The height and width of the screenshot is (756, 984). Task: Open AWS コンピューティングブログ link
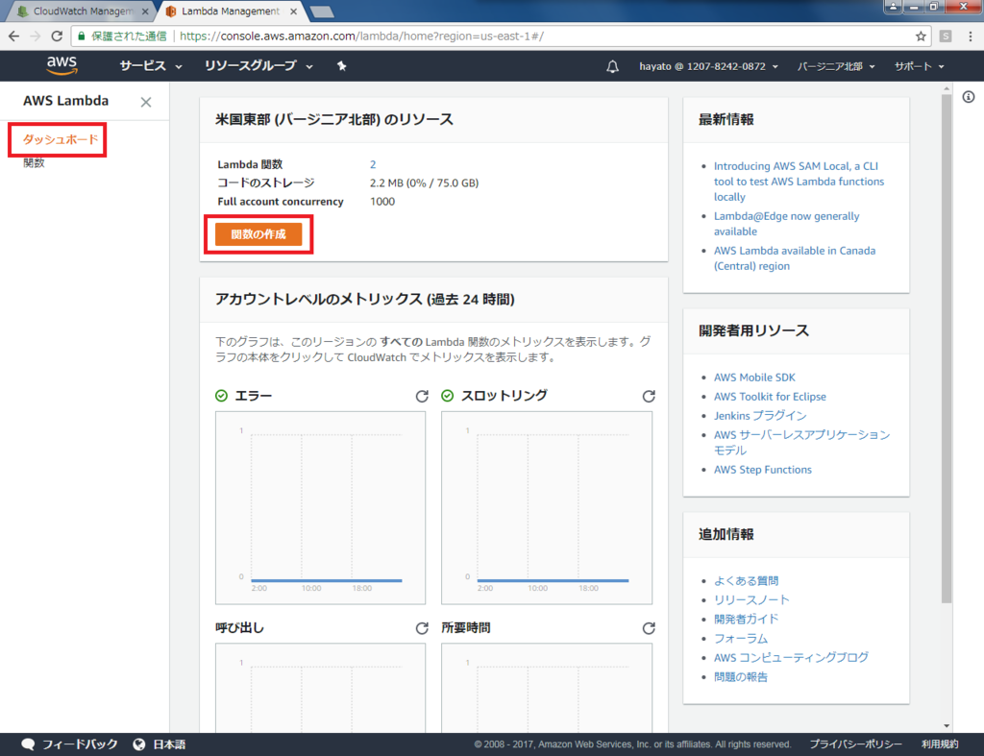click(x=791, y=657)
